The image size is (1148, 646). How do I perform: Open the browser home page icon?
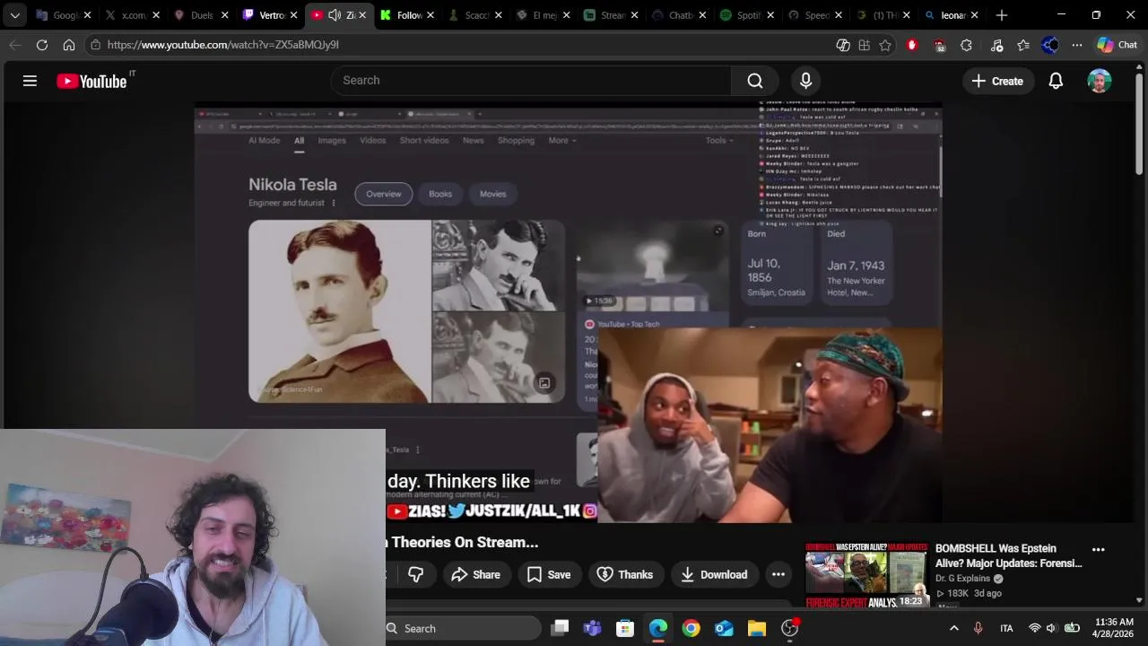pos(69,45)
